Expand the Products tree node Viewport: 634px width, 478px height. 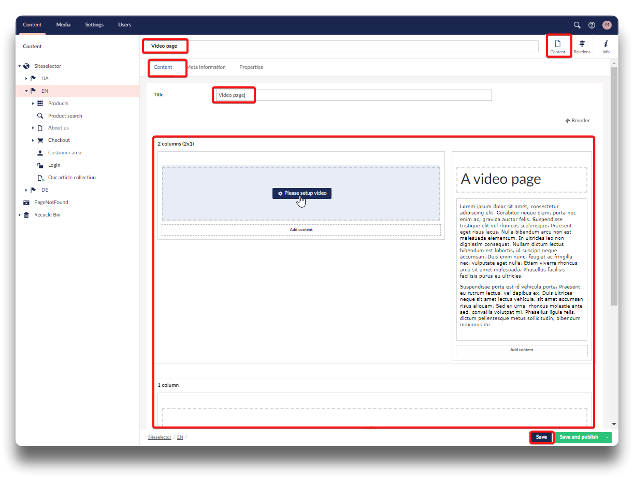click(x=34, y=104)
